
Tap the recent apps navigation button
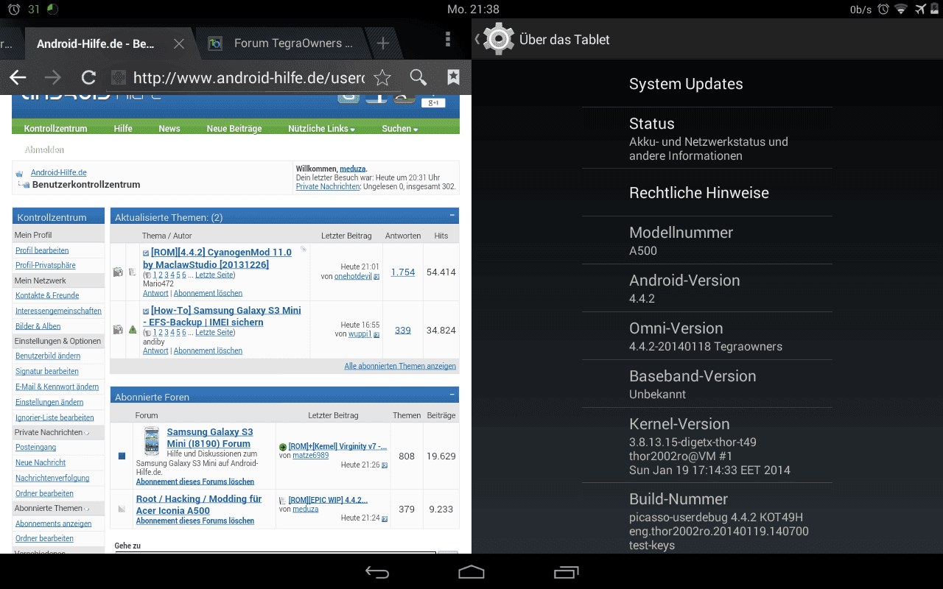566,572
